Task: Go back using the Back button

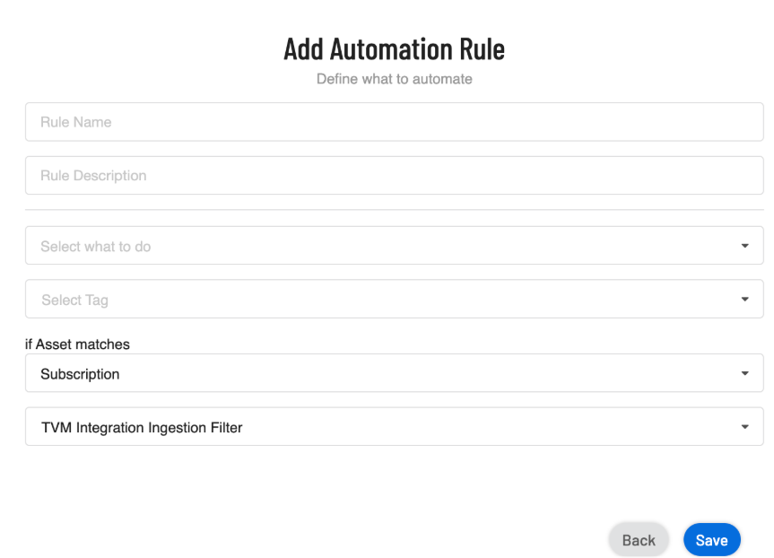Action: click(x=639, y=540)
